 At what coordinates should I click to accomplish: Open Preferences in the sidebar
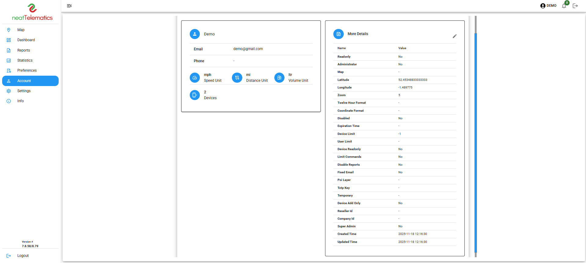(27, 70)
